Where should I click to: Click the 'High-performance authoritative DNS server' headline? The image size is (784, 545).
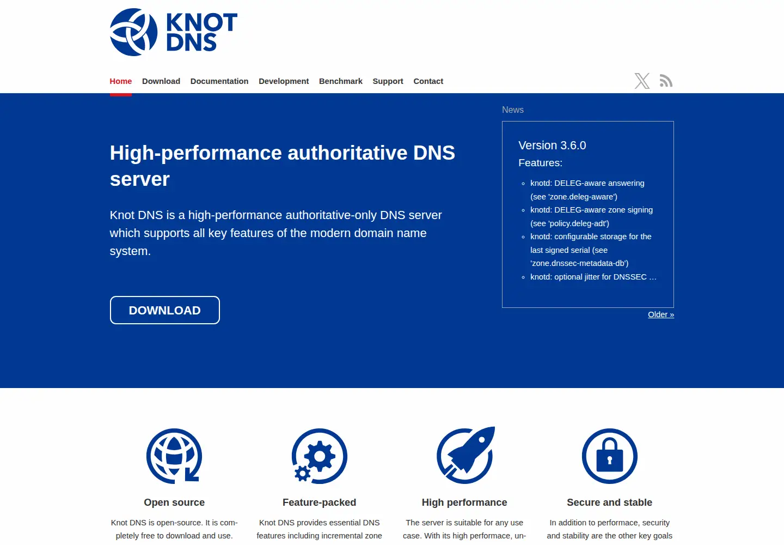283,166
